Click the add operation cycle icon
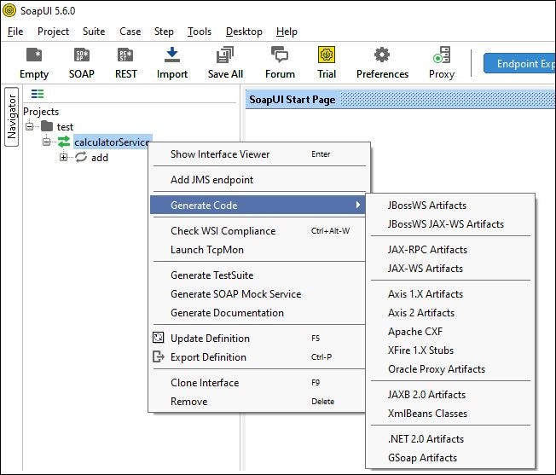 [81, 157]
